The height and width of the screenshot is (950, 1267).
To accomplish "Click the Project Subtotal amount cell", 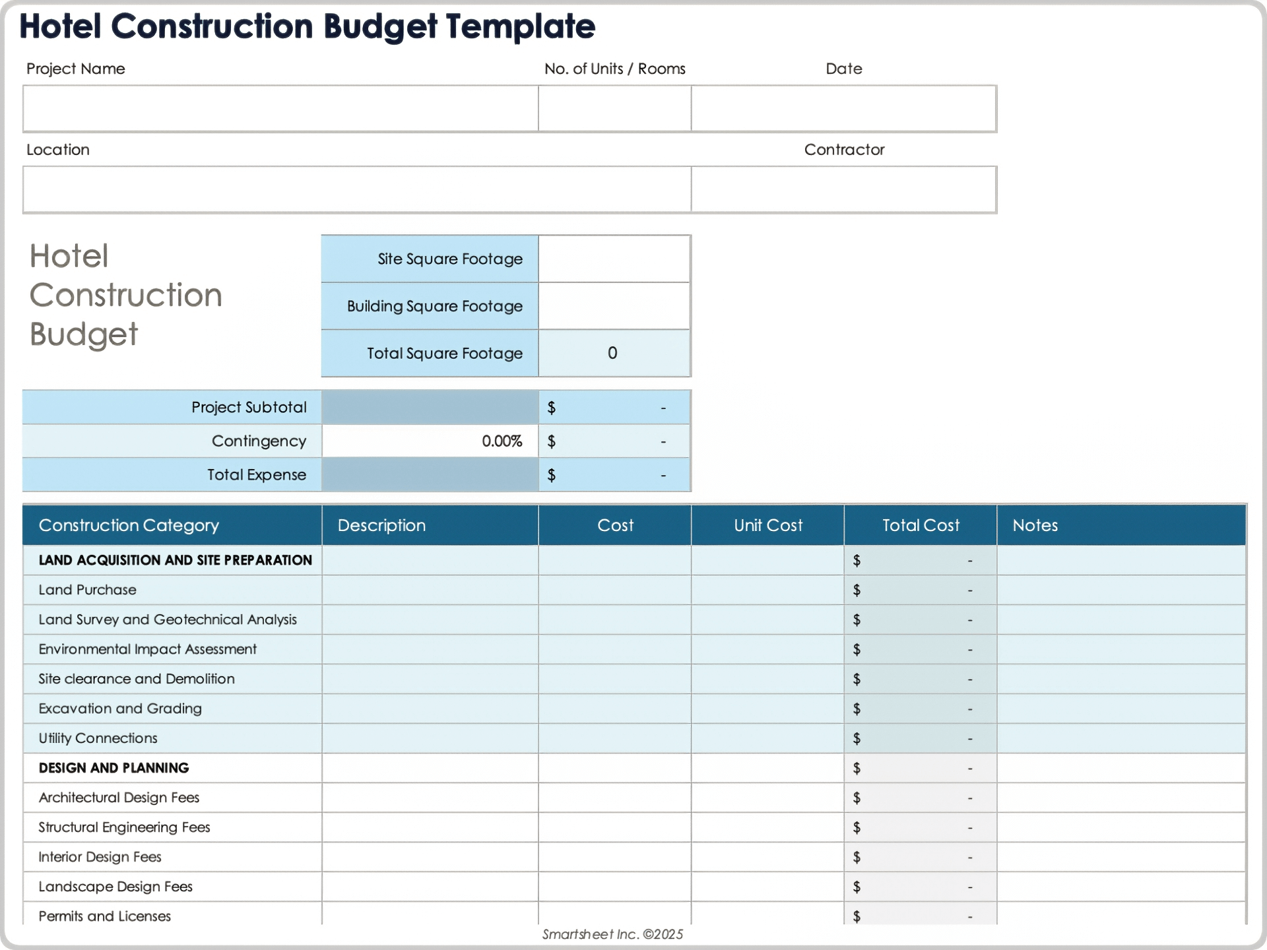I will coord(614,407).
